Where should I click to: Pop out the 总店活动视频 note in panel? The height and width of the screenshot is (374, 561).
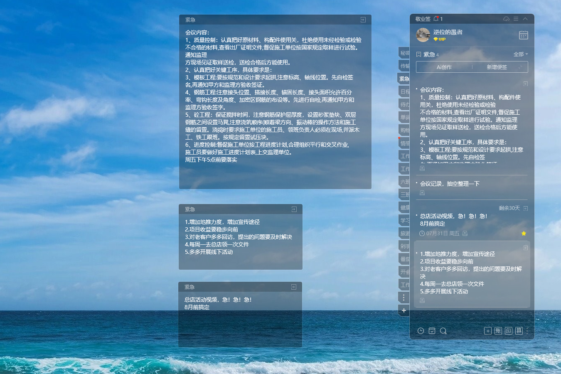(x=525, y=208)
